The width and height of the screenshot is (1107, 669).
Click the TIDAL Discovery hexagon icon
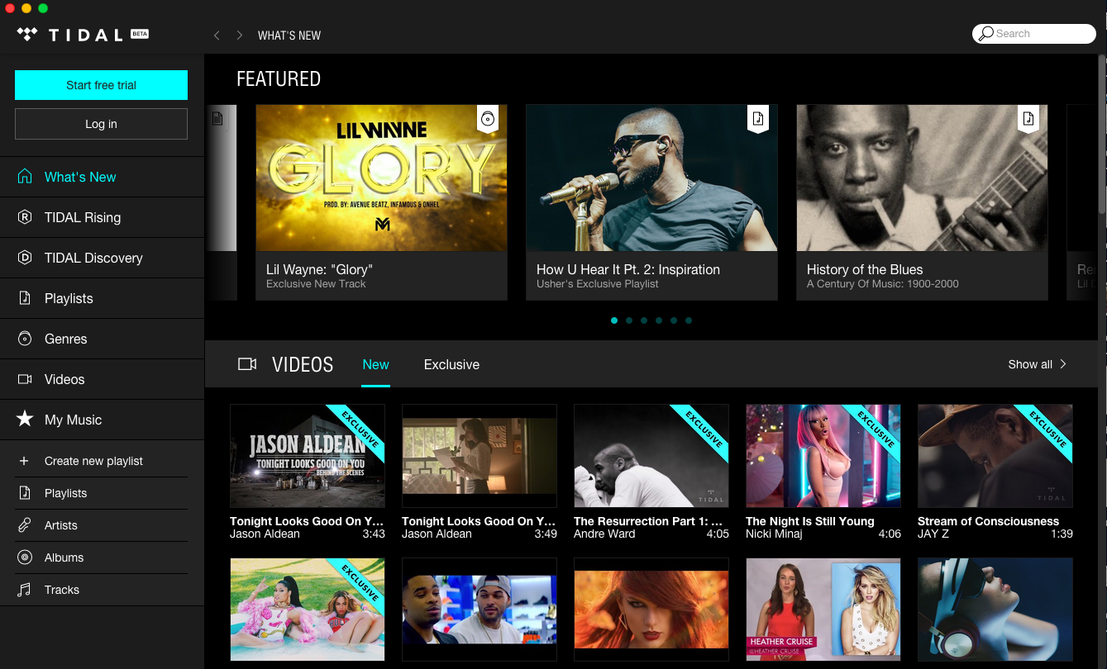(x=25, y=258)
